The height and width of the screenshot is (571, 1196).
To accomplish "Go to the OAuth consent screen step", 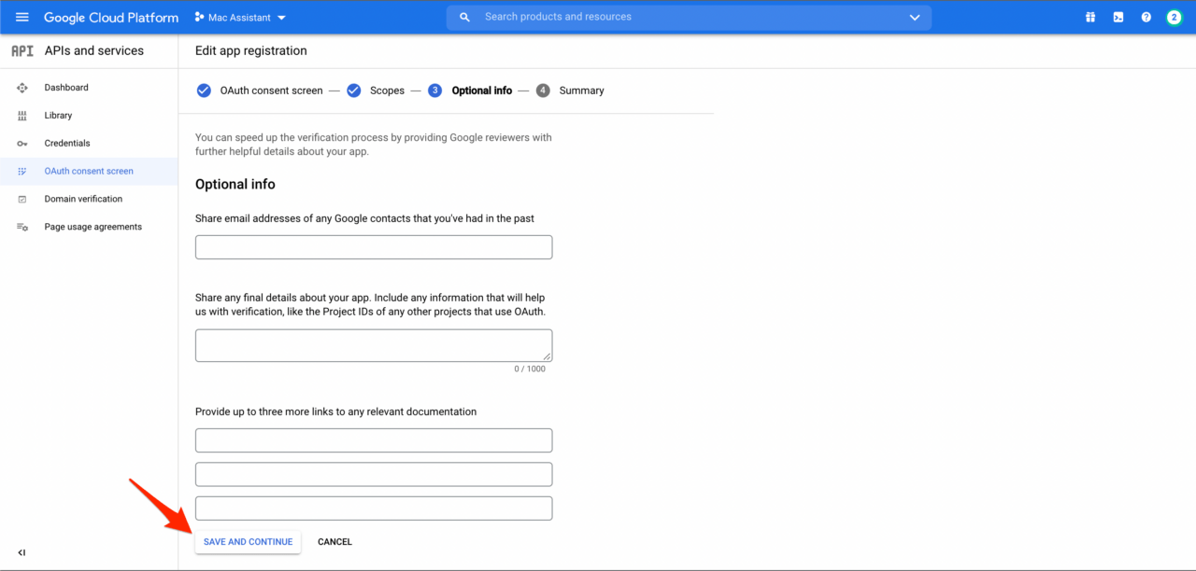I will point(271,91).
